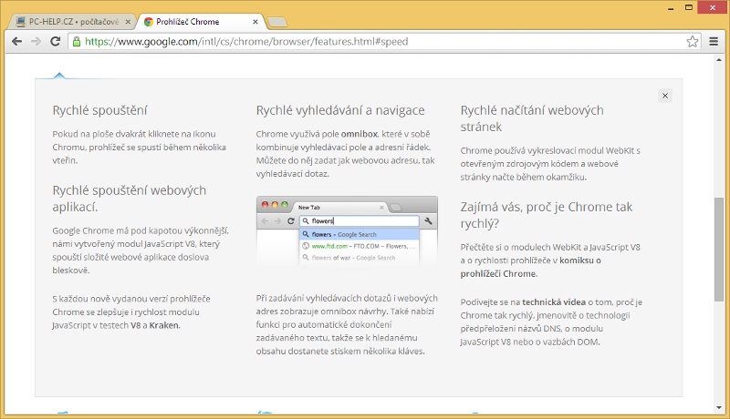Select the Prohlížeč Chrome tab

[x=193, y=21]
